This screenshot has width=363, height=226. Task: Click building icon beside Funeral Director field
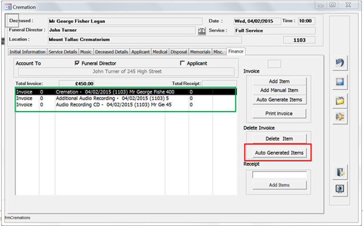coord(202,31)
